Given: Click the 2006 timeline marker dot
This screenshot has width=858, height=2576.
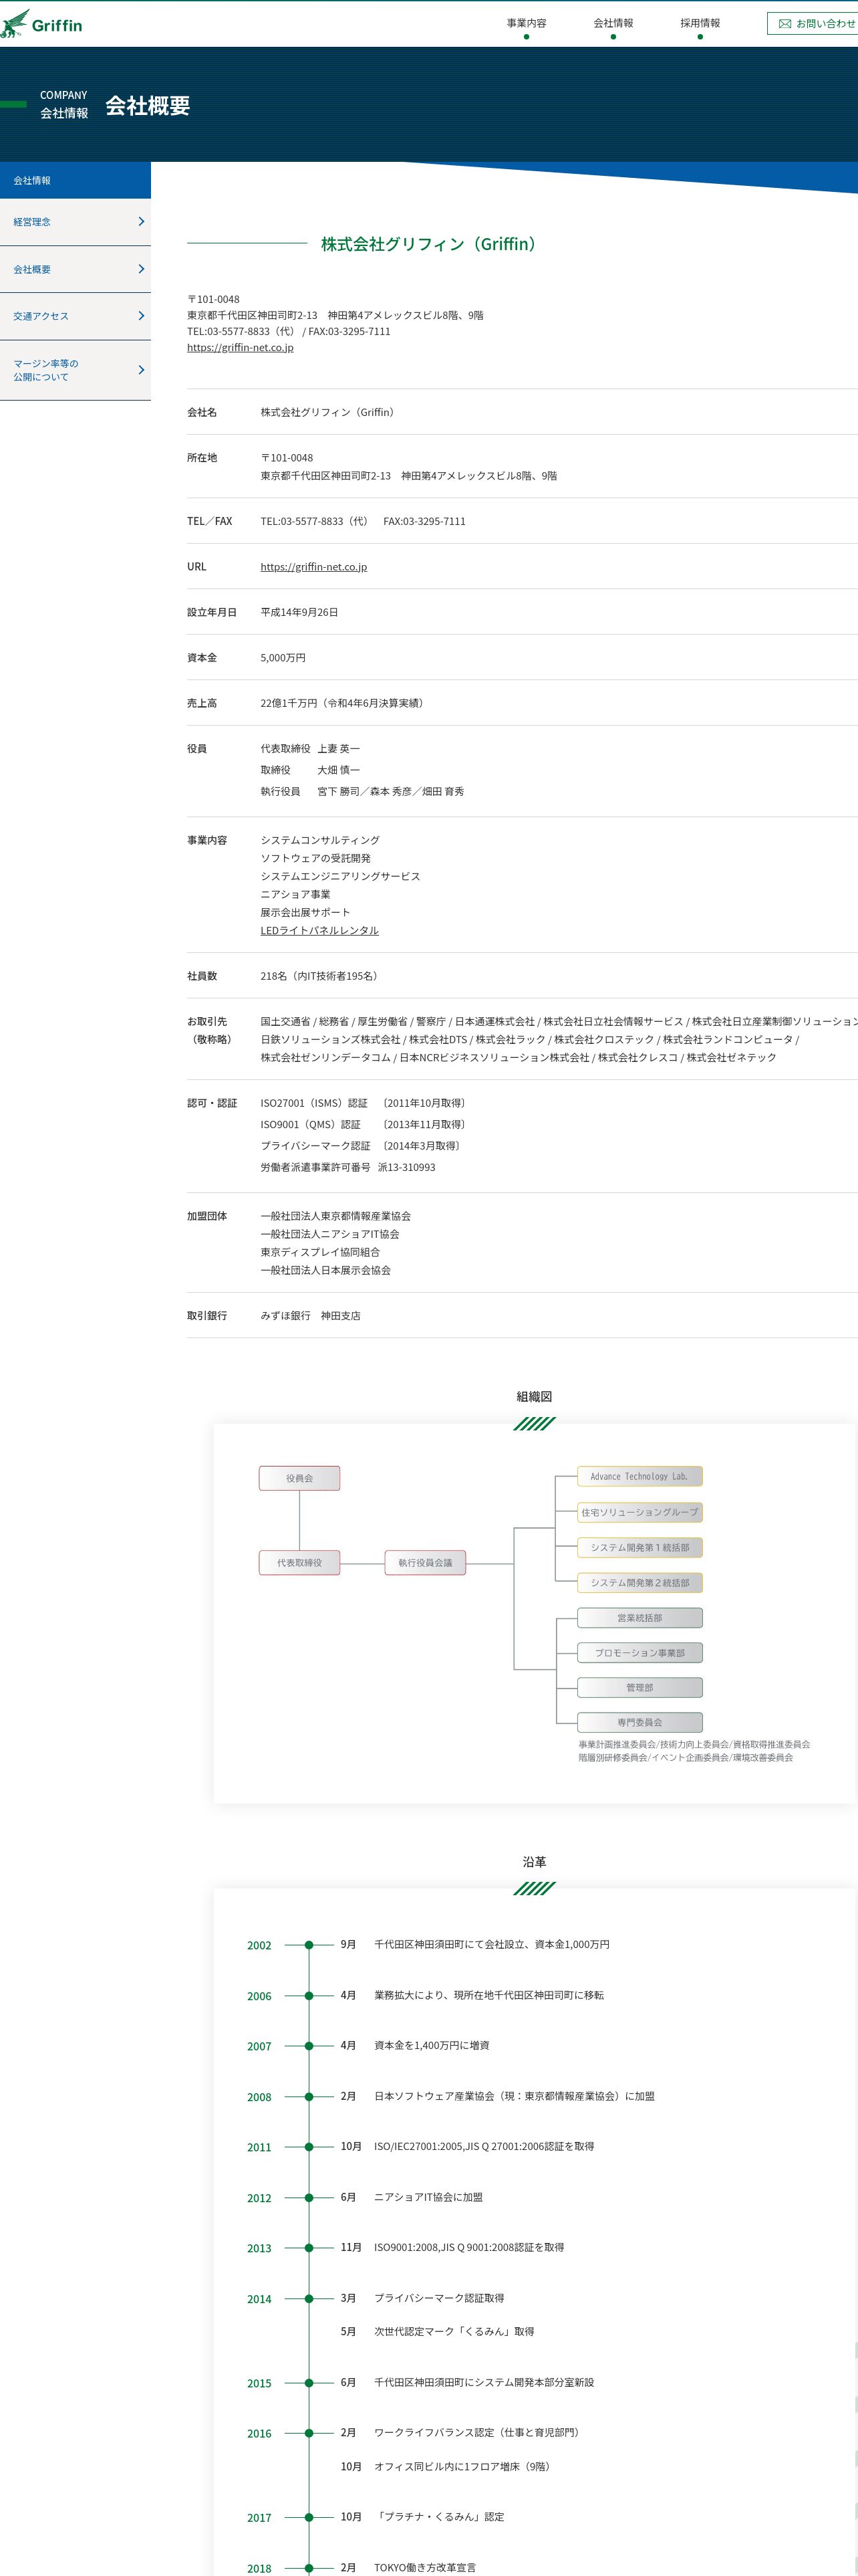Looking at the screenshot, I should coord(309,1996).
